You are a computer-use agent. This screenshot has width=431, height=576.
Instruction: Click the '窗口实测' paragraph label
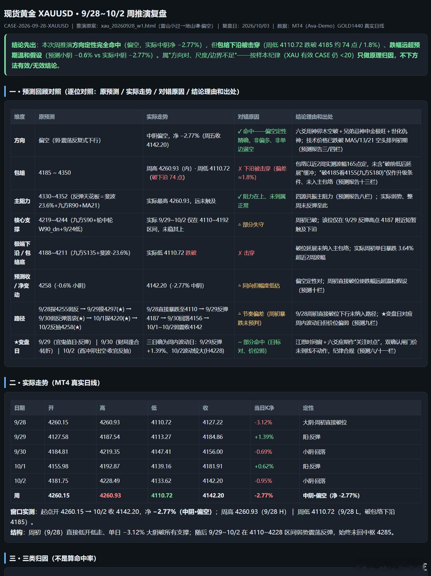[x=22, y=512]
